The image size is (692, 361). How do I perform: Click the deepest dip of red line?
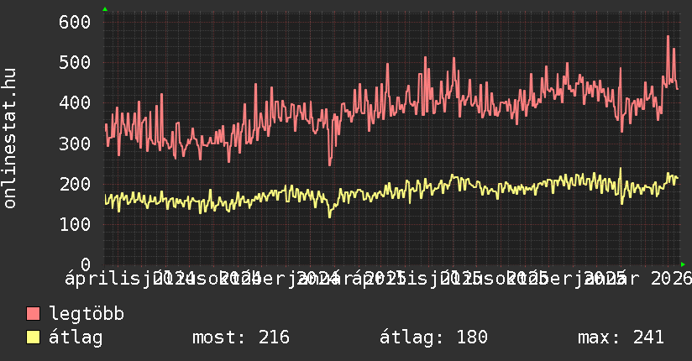(x=329, y=165)
